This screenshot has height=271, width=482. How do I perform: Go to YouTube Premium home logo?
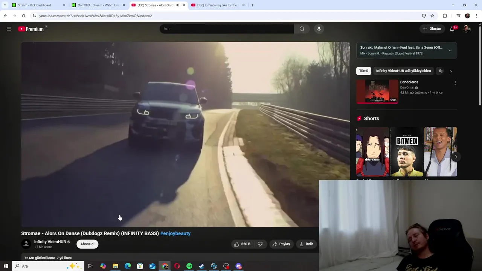pos(31,29)
